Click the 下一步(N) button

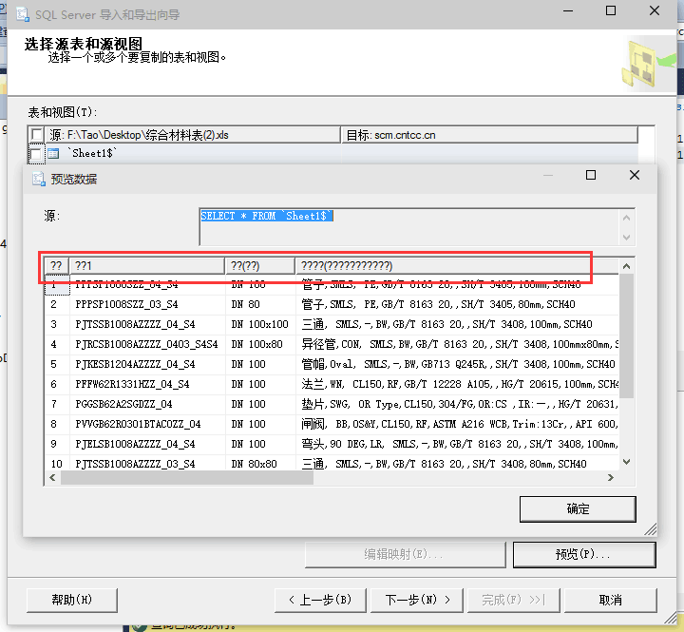click(417, 600)
